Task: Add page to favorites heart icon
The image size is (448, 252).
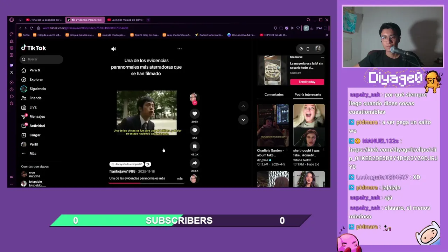Action: [298, 28]
